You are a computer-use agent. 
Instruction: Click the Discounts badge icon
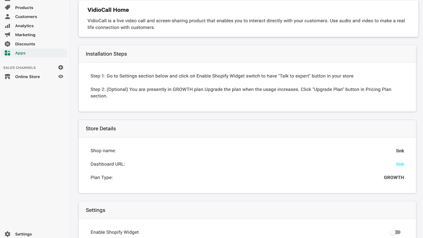7,44
